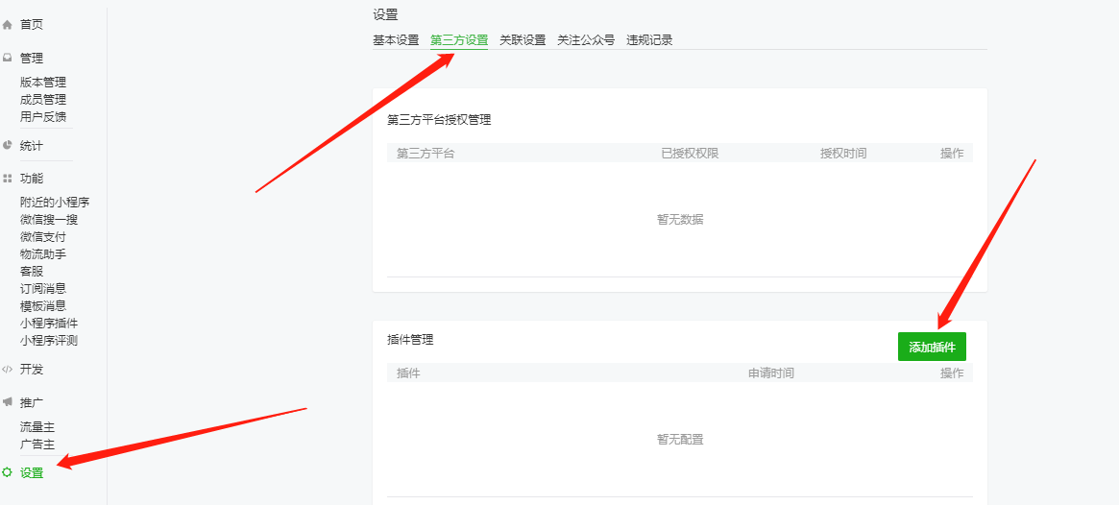The width and height of the screenshot is (1119, 505).
Task: Click the code brackets icon beside 开发
Action: click(7, 370)
